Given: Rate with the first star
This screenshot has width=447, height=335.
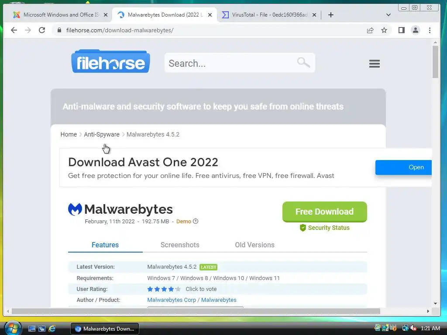Looking at the screenshot, I should 150,289.
